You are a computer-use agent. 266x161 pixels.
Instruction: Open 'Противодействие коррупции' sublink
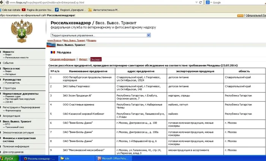[20, 99]
